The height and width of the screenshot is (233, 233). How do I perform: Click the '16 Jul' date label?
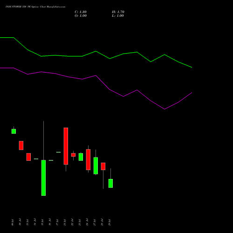(50, 222)
